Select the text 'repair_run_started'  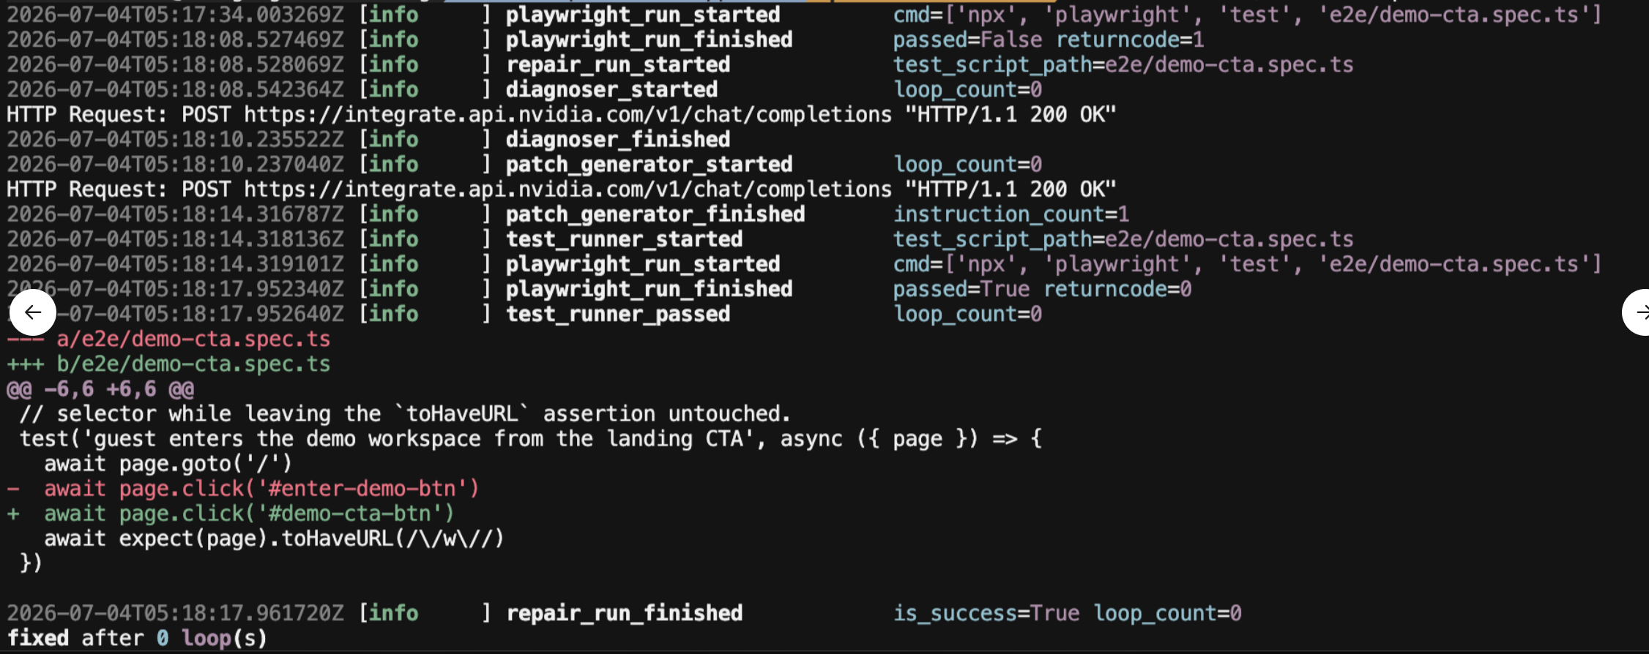tap(618, 64)
